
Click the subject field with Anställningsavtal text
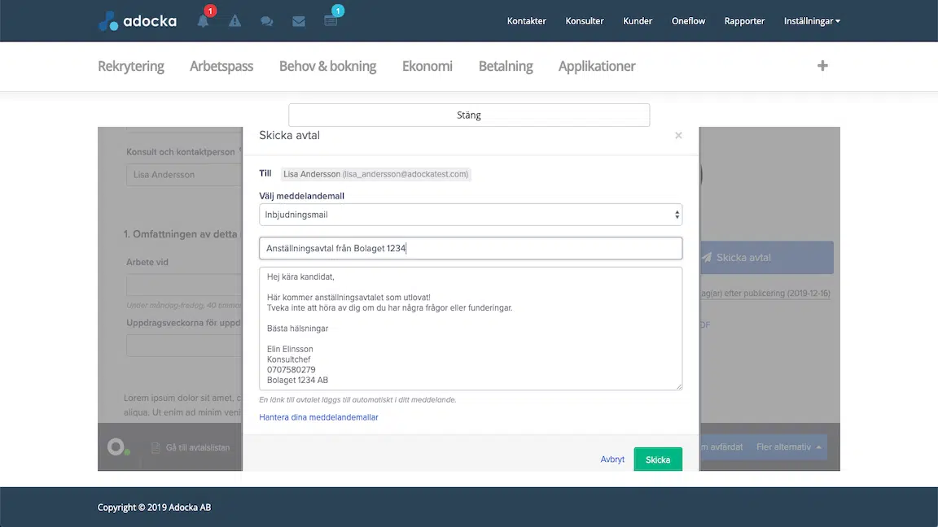471,248
